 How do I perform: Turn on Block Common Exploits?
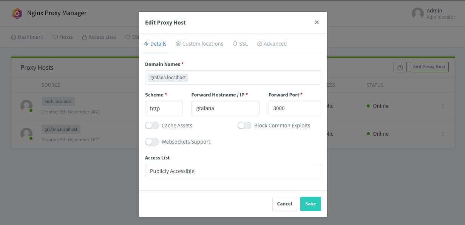click(x=244, y=126)
